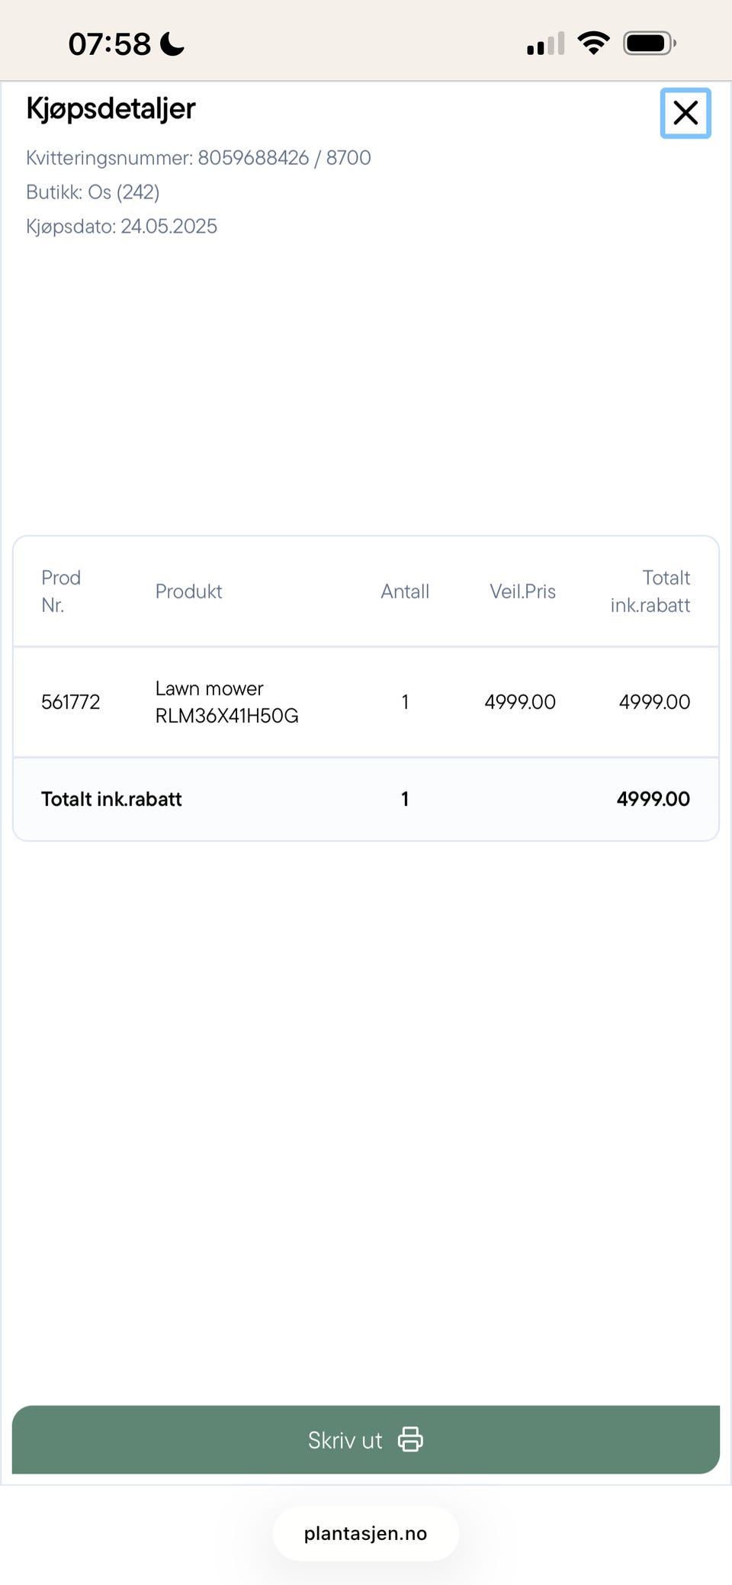Click the Antall column header
732x1585 pixels.
[405, 591]
